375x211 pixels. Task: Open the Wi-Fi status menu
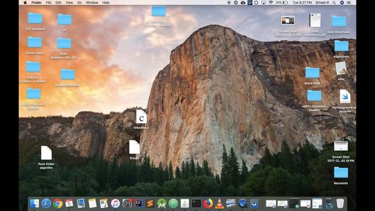271,2
